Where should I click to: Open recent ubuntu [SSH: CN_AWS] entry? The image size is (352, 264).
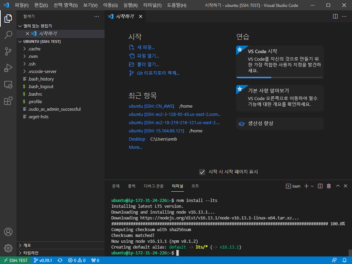click(151, 106)
